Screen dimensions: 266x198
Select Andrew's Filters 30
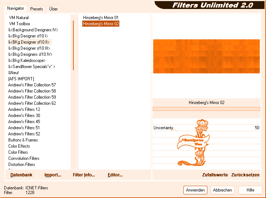coord(24,116)
